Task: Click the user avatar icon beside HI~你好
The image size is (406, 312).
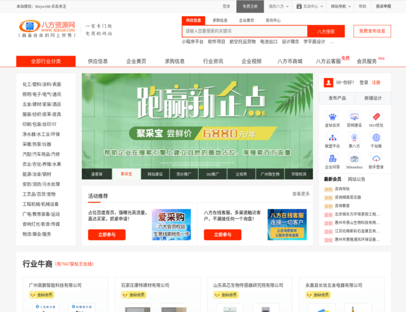Action: tap(329, 82)
